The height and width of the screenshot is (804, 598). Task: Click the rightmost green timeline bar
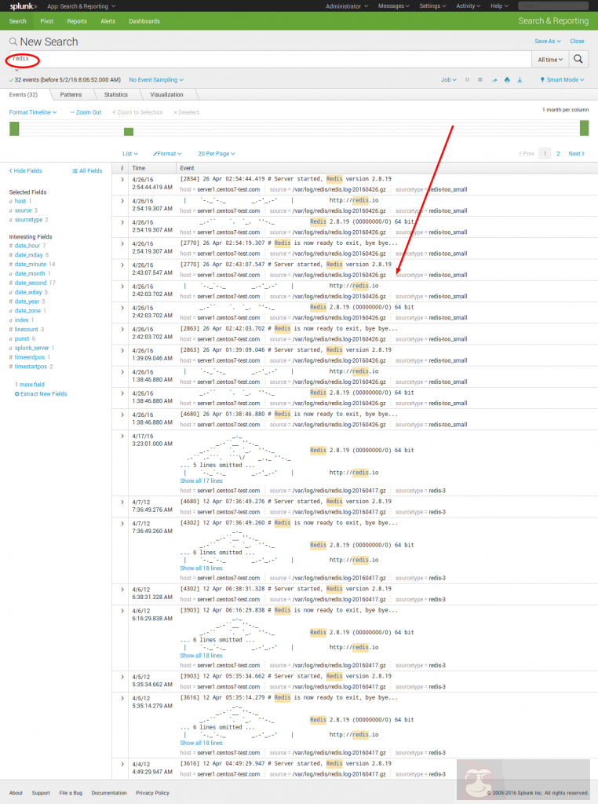click(x=584, y=128)
